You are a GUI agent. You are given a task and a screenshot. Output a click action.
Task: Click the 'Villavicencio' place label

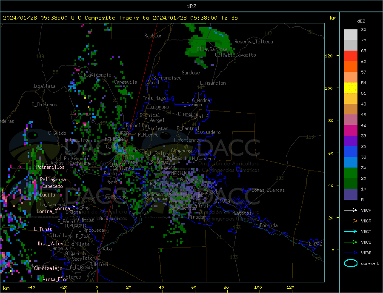coord(95,75)
